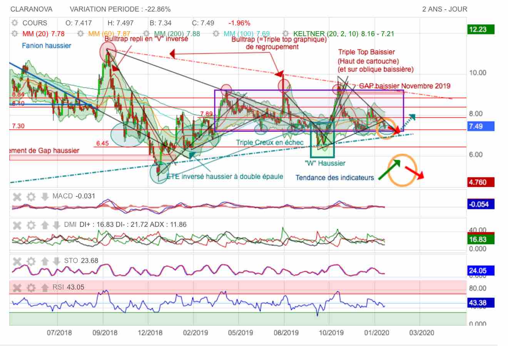
Task: Click the 10/2019 date label
Action: [331, 332]
